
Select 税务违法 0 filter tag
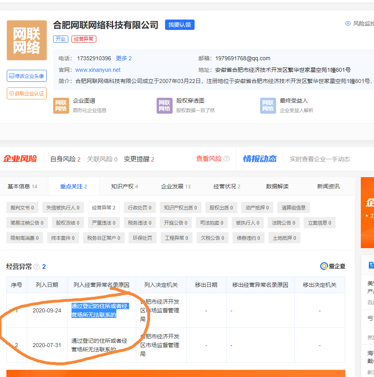pyautogui.click(x=140, y=223)
